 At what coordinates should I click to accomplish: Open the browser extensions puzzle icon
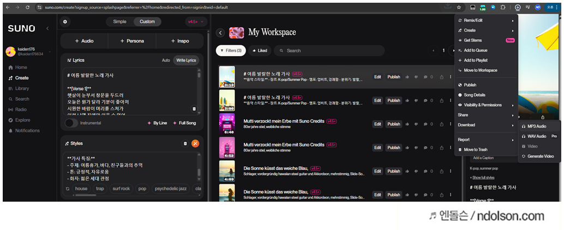tap(503, 7)
